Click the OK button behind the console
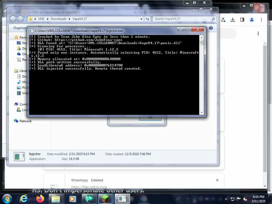272x204 pixels. 150,118
